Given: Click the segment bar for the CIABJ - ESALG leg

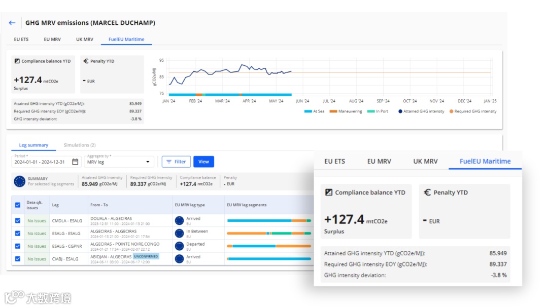Looking at the screenshot, I should (269, 259).
